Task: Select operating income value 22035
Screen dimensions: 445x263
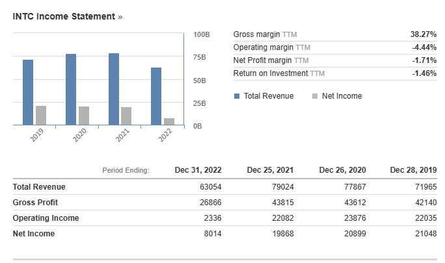Action: tap(426, 218)
